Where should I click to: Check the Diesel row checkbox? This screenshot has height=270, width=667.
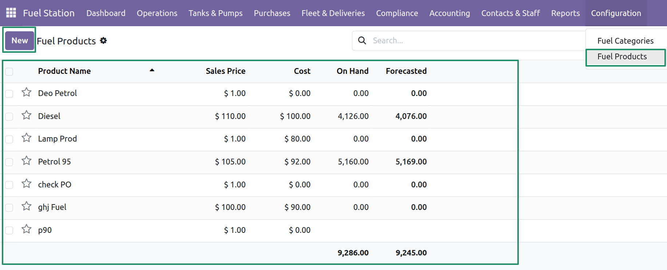click(x=9, y=116)
